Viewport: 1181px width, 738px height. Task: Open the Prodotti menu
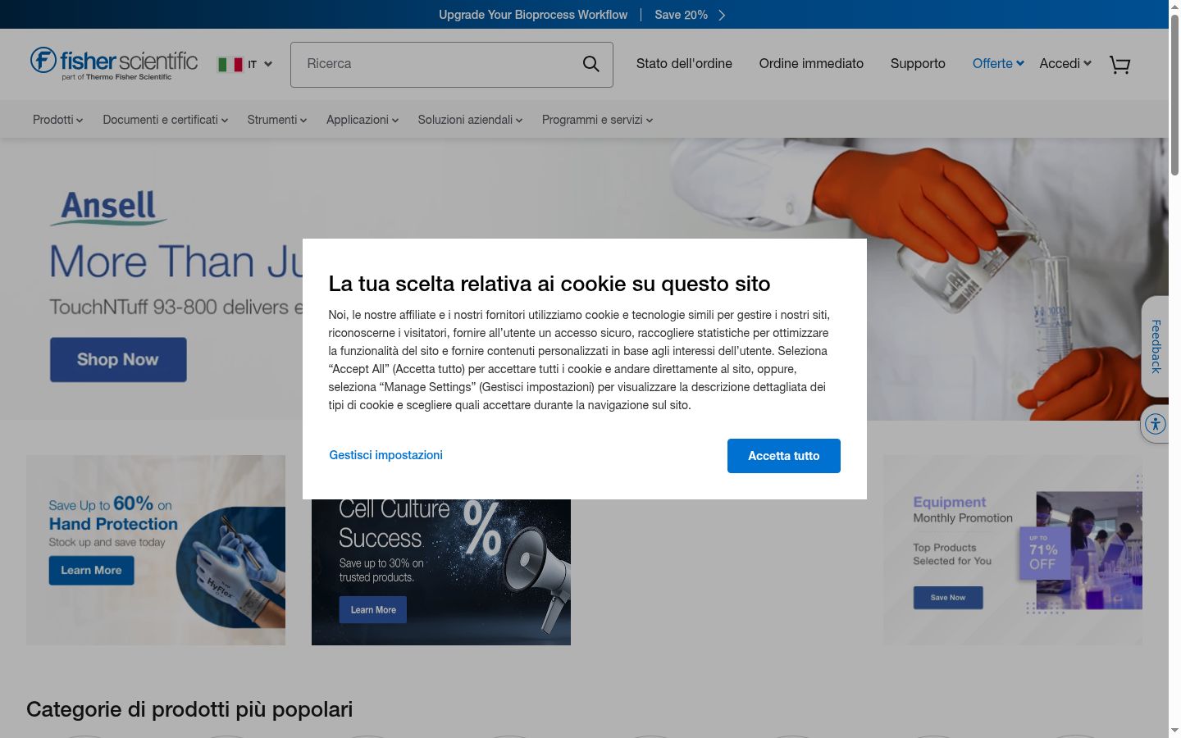coord(57,120)
